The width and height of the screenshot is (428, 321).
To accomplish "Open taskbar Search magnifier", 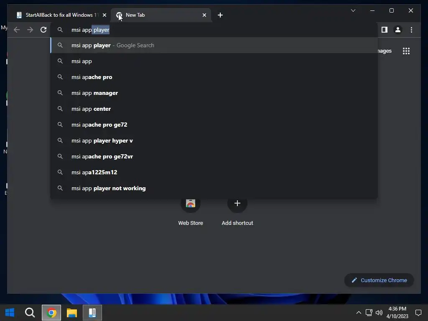I will 30,313.
